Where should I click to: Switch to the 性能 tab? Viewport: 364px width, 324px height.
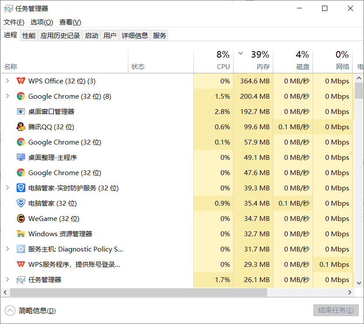click(29, 35)
